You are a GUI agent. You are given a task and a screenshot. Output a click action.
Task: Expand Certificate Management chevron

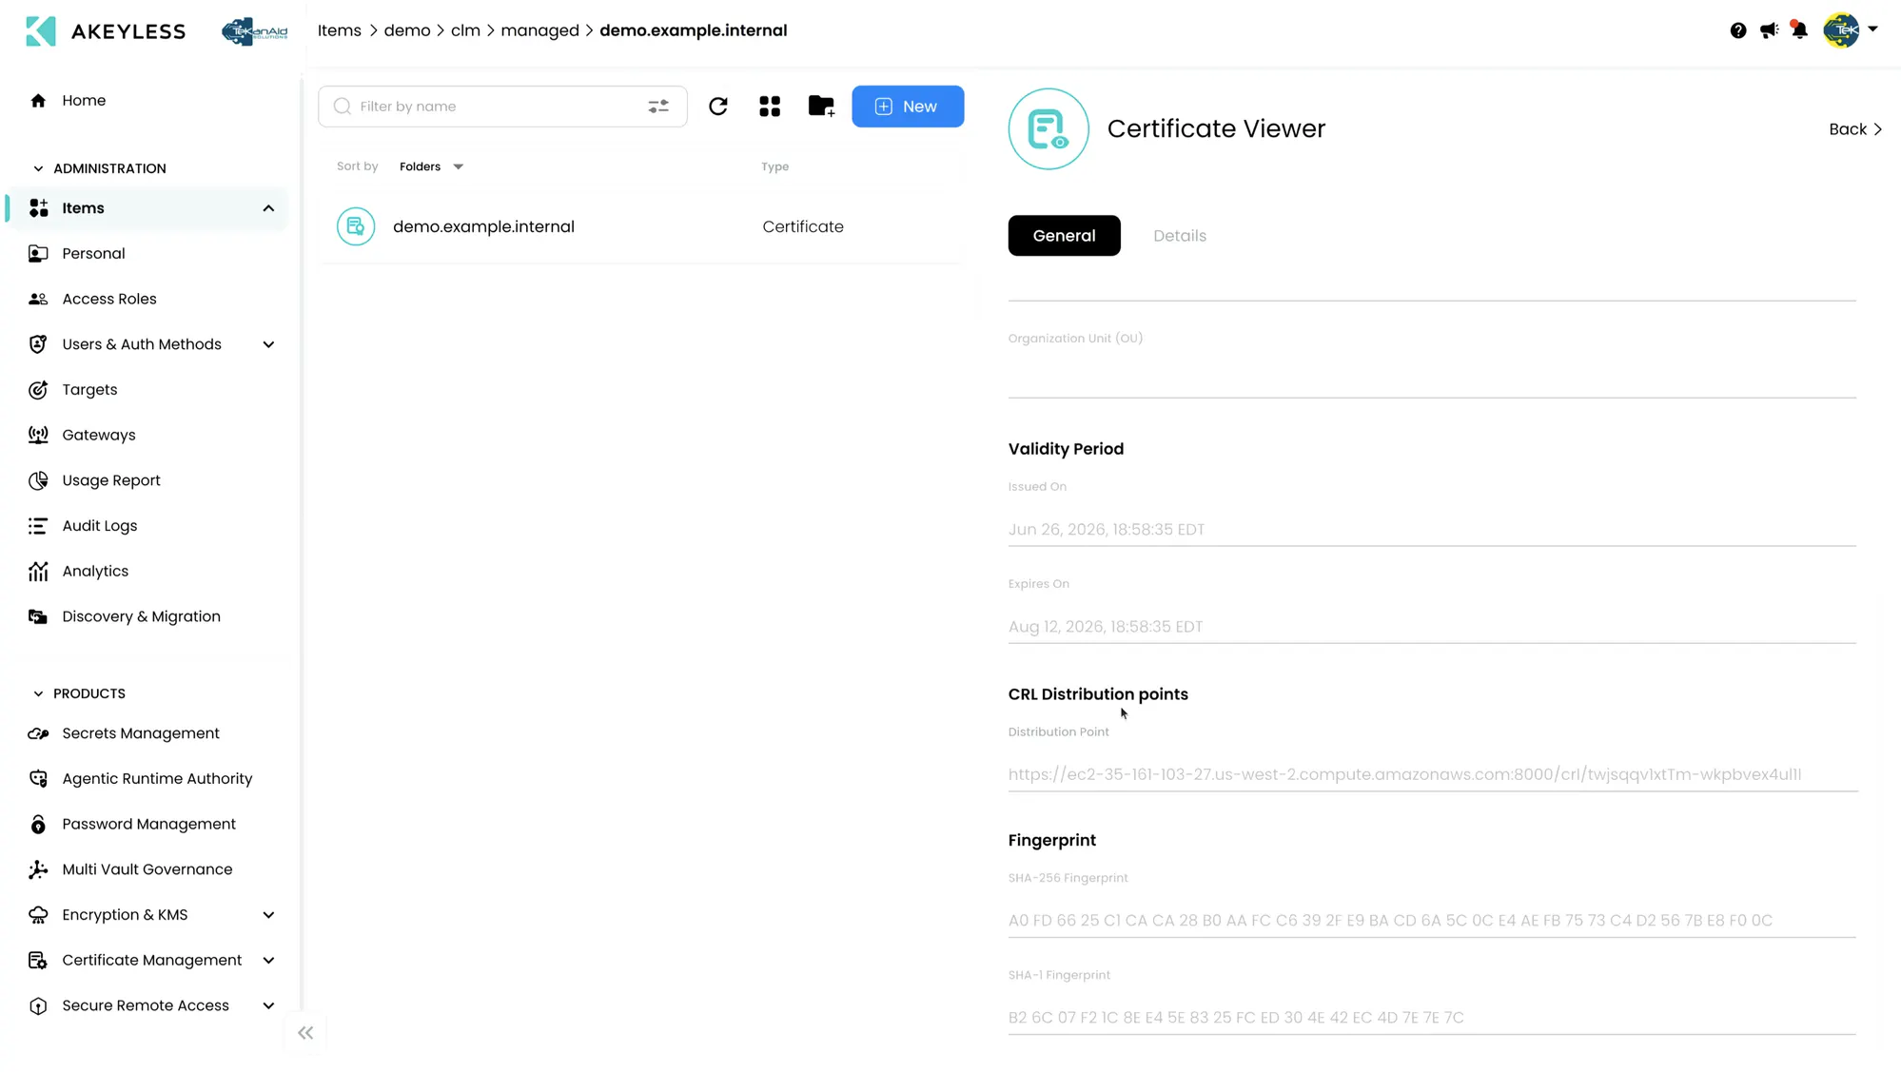tap(268, 961)
